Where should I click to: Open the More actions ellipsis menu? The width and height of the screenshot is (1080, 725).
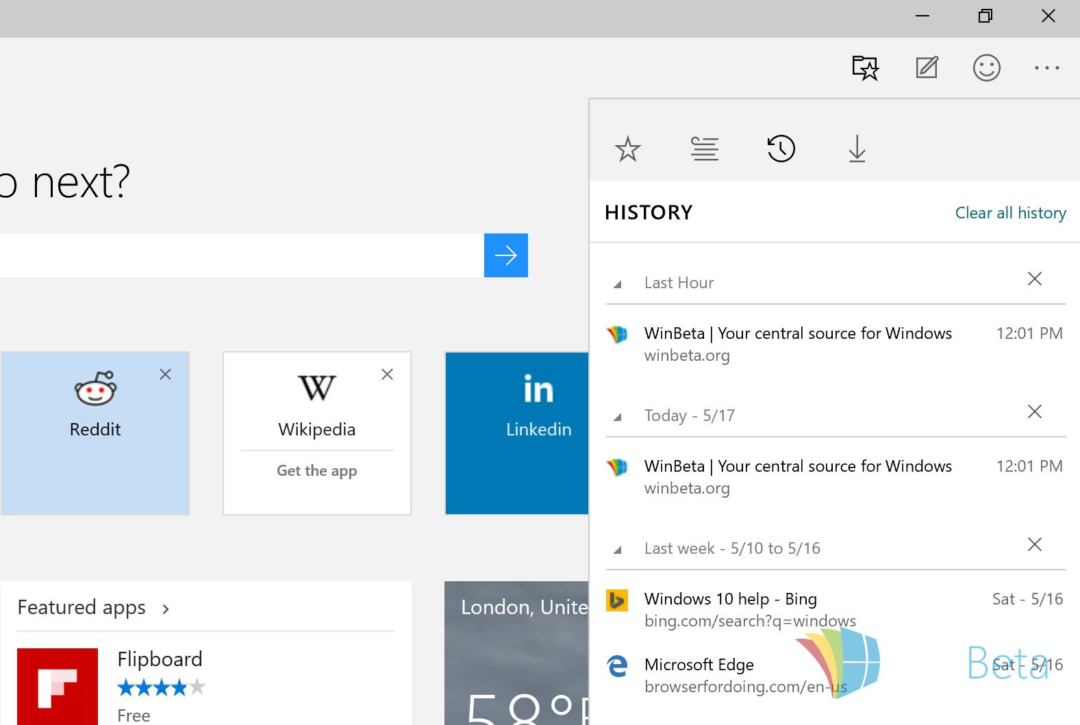coord(1047,68)
